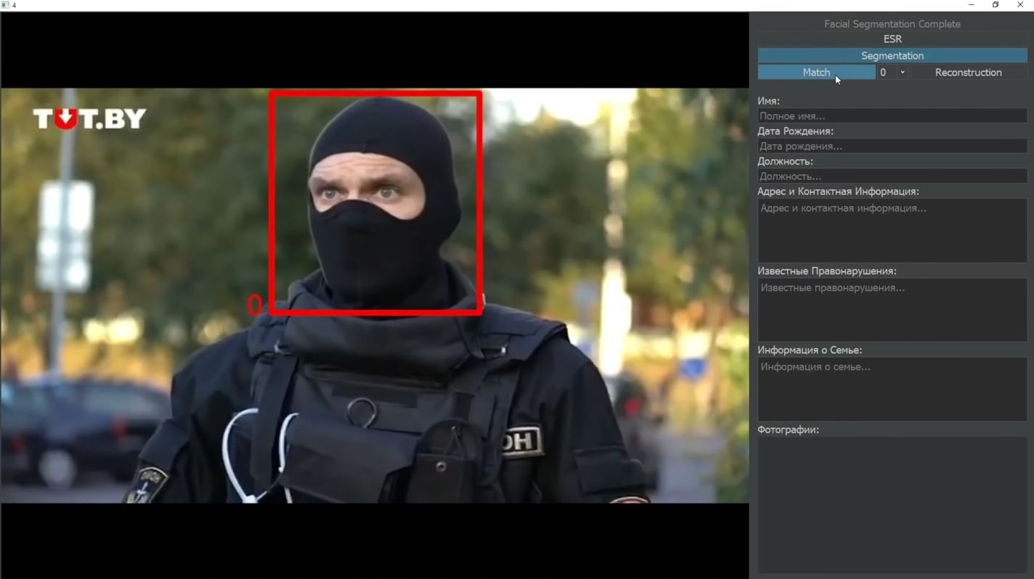Click inside the red detection box
1034x579 pixels.
(x=375, y=203)
